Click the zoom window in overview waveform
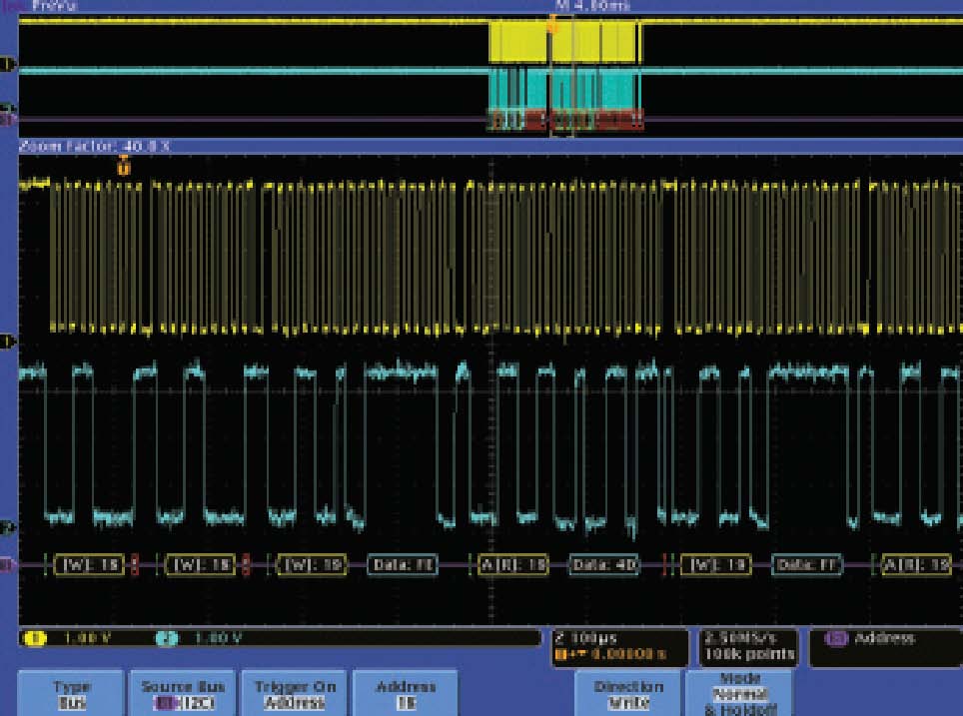This screenshot has height=716, width=963. click(564, 75)
